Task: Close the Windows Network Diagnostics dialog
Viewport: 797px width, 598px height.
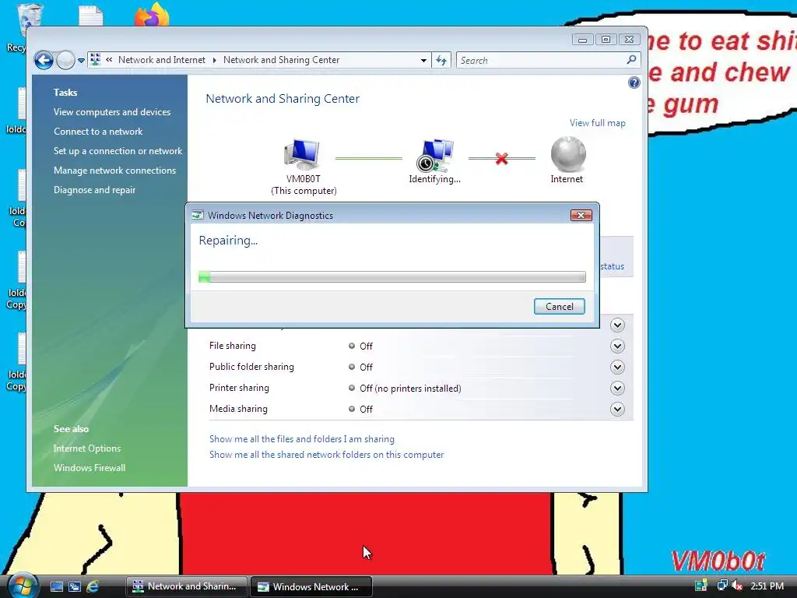Action: point(581,215)
